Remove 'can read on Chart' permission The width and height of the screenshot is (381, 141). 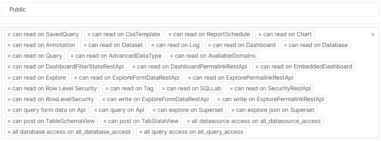click(x=260, y=34)
